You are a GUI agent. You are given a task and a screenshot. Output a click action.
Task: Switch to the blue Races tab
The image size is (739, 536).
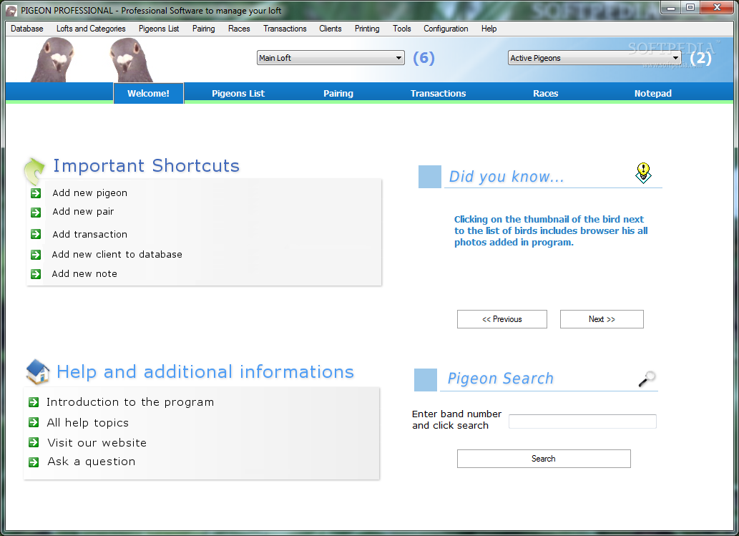point(546,93)
